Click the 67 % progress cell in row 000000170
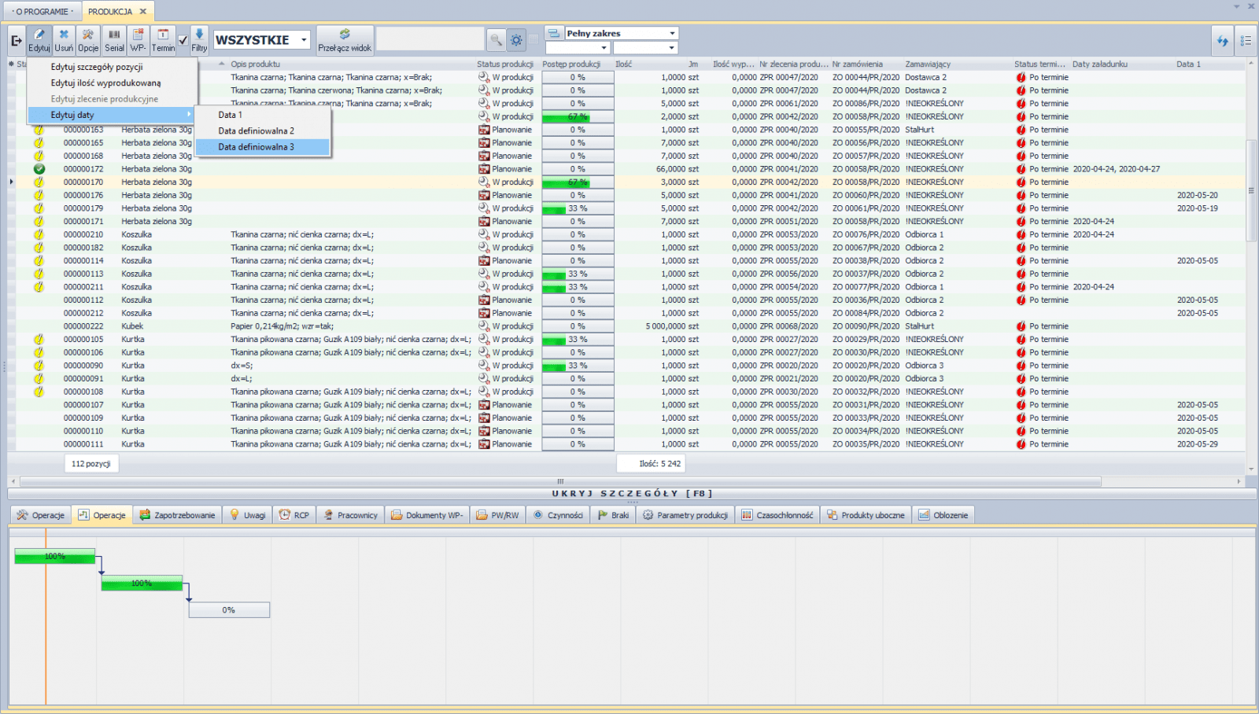The width and height of the screenshot is (1259, 714). [578, 182]
